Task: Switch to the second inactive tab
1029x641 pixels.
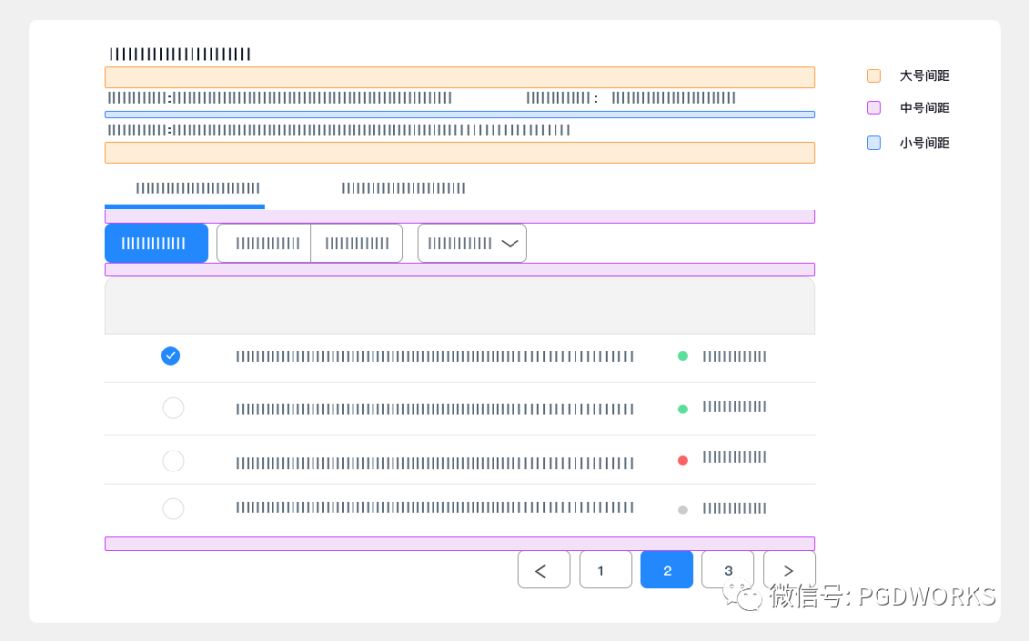Action: tap(403, 189)
